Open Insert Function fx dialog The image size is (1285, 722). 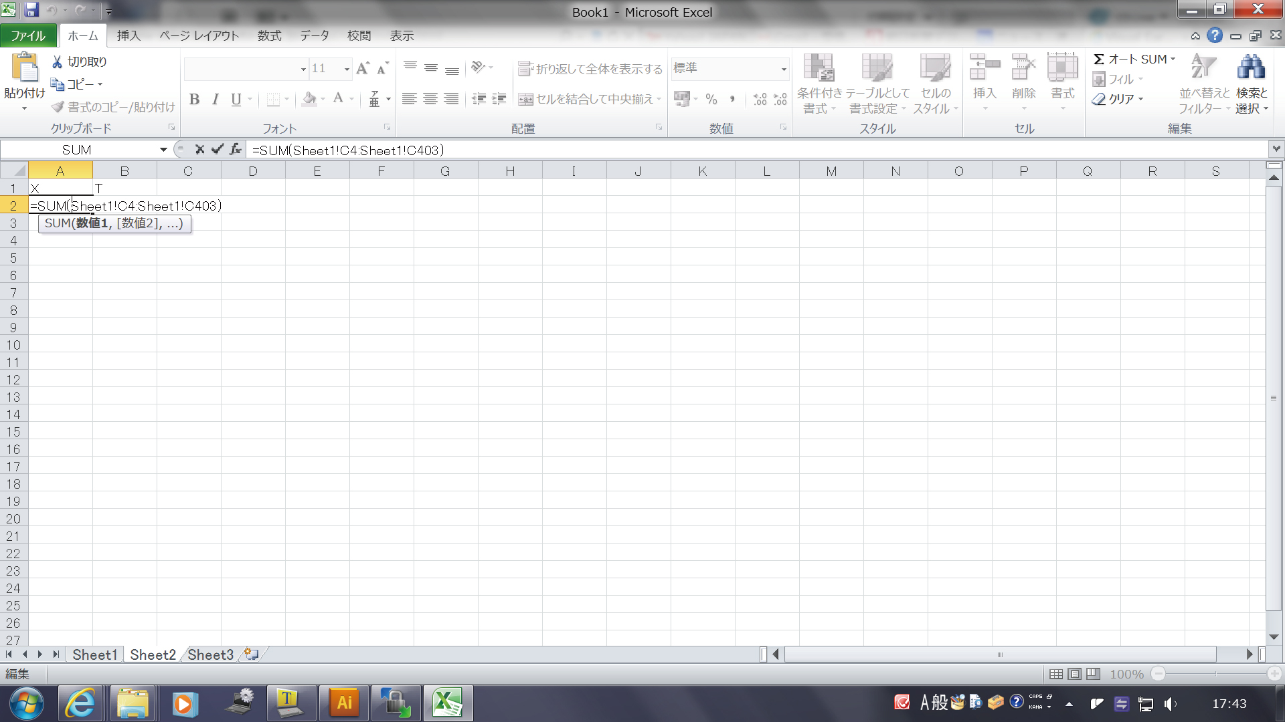(x=236, y=150)
